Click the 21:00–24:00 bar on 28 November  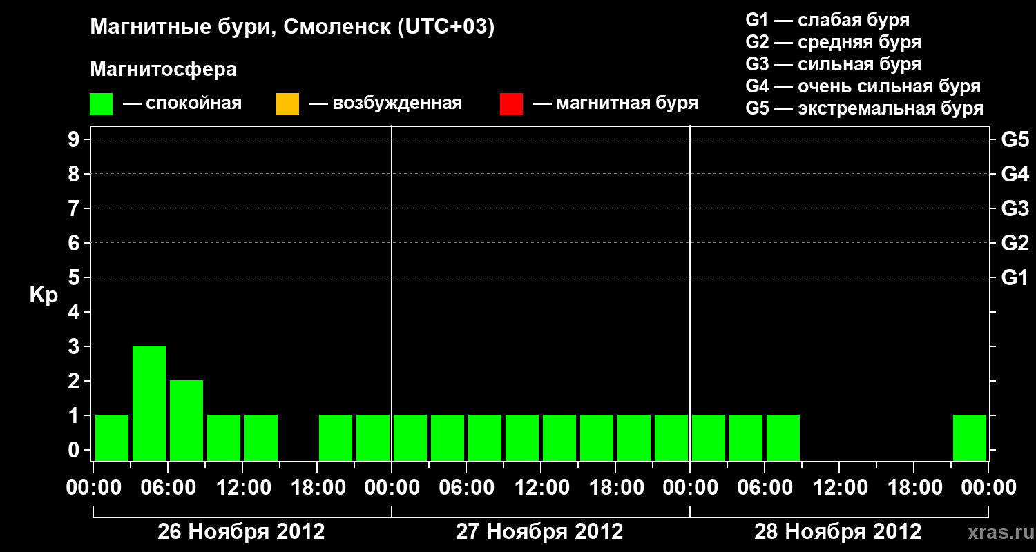coord(970,437)
